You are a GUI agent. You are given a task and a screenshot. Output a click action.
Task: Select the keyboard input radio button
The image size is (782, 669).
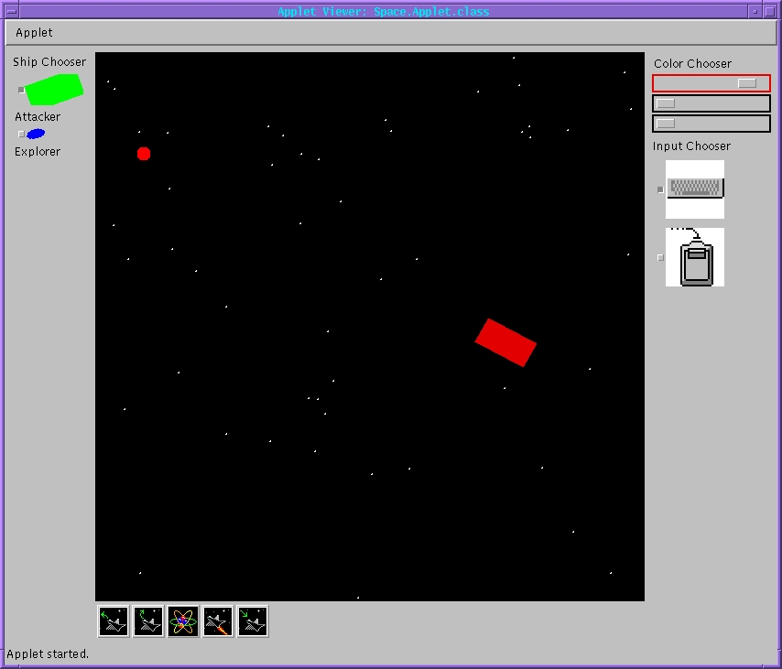click(660, 190)
